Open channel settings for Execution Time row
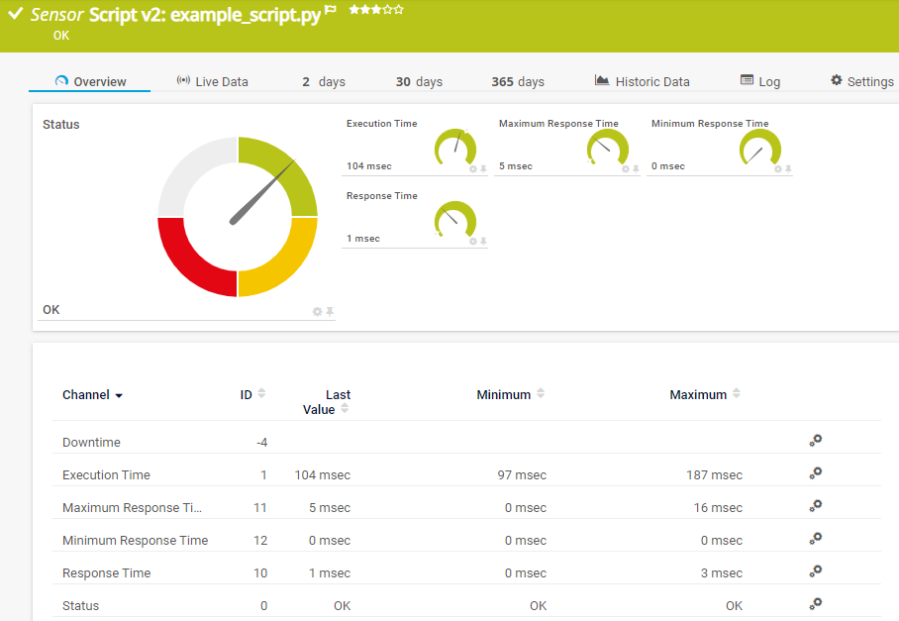The width and height of the screenshot is (899, 621). [x=815, y=473]
